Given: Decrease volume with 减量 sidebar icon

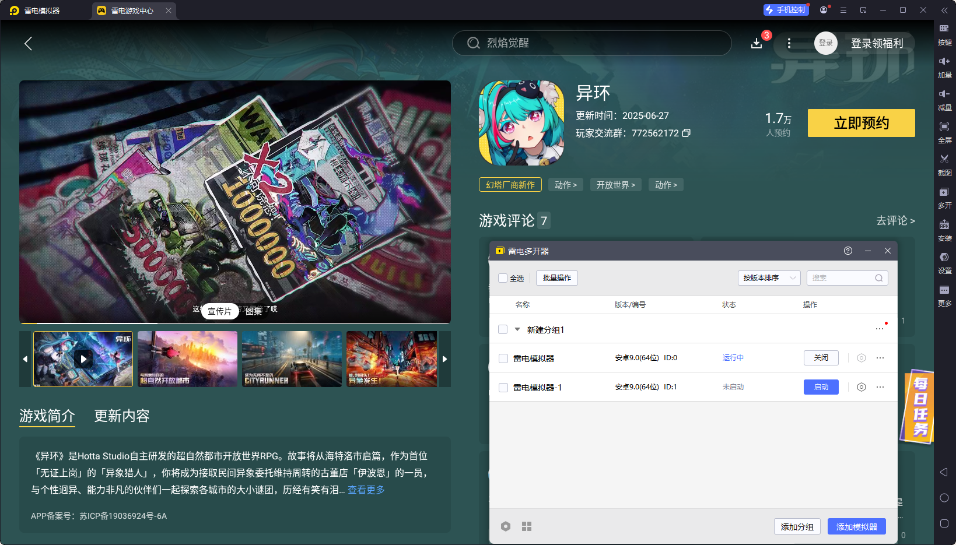Looking at the screenshot, I should (x=944, y=100).
